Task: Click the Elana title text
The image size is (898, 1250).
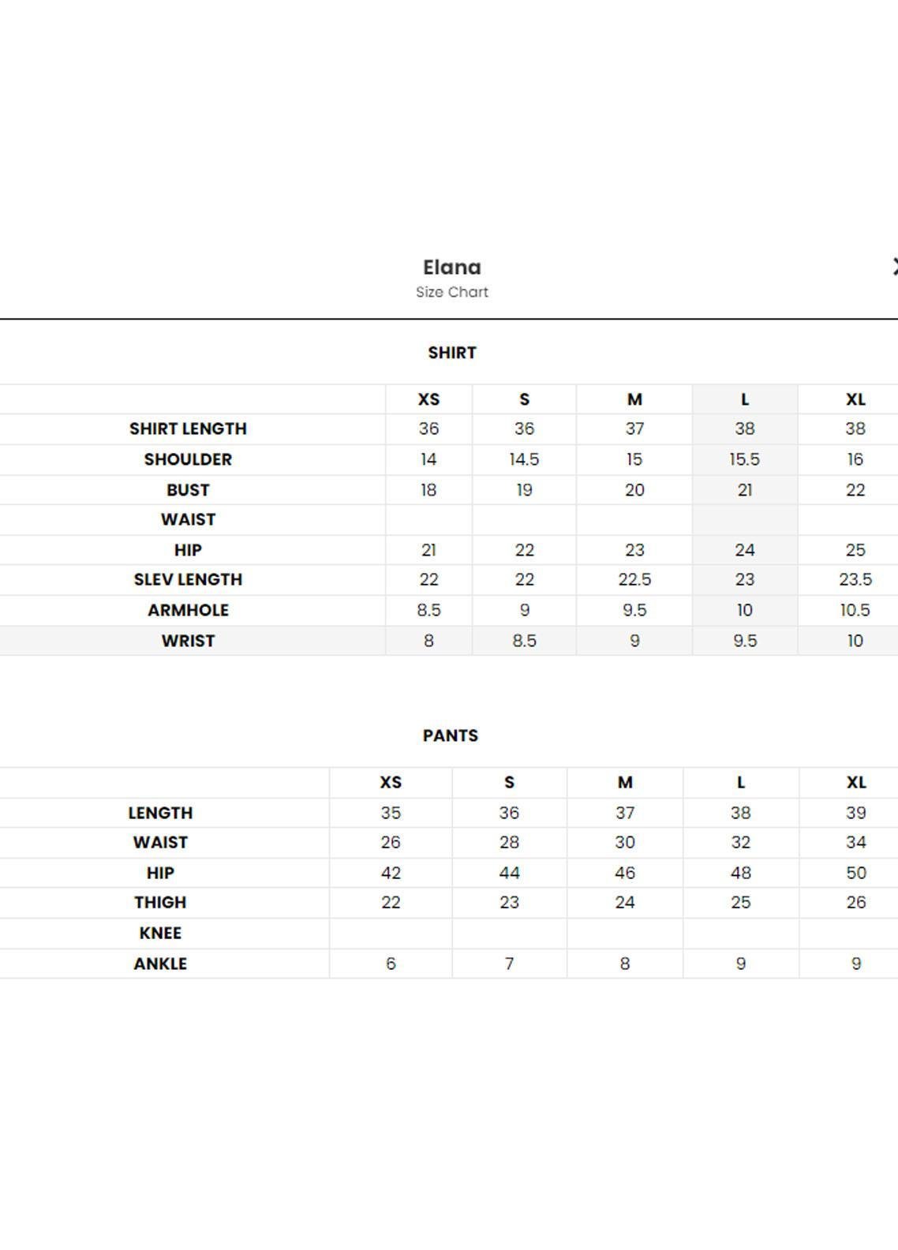Action: (452, 268)
